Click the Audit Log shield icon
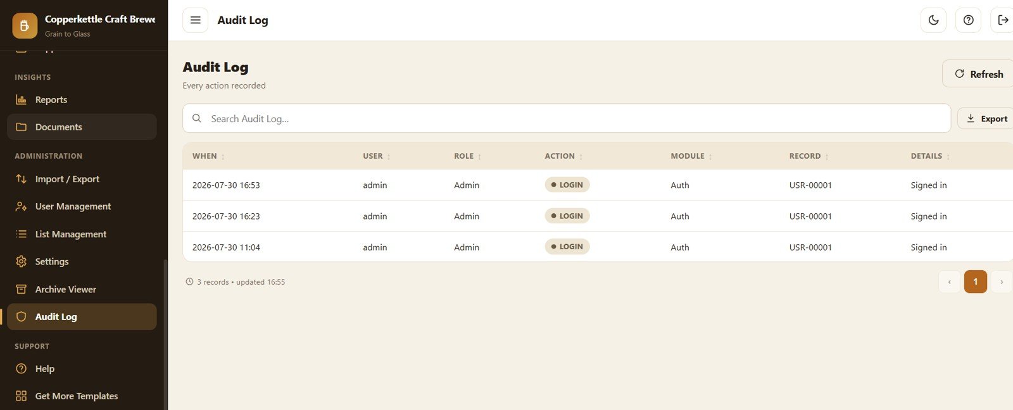 coord(21,316)
